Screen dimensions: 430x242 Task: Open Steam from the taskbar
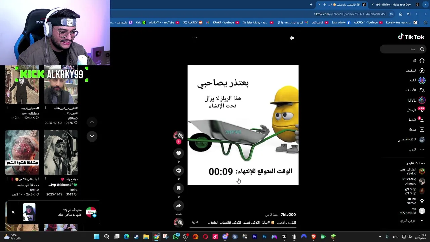[136, 237]
